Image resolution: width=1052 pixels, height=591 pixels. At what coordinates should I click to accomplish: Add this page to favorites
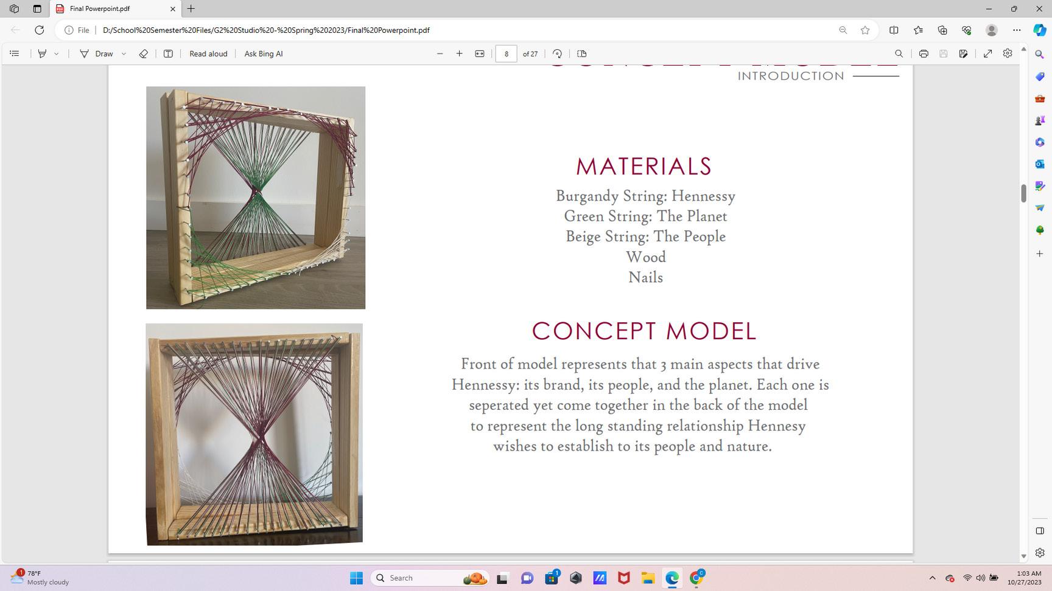(x=865, y=30)
